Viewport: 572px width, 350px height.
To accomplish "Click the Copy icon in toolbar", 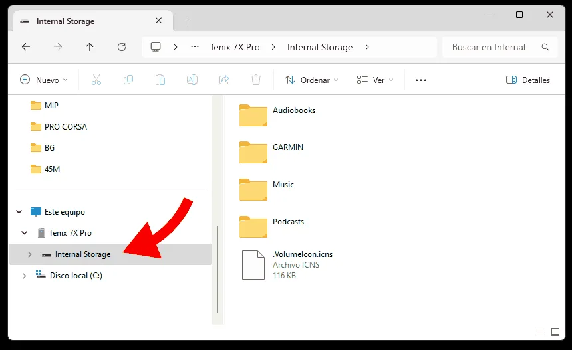I will coord(128,80).
